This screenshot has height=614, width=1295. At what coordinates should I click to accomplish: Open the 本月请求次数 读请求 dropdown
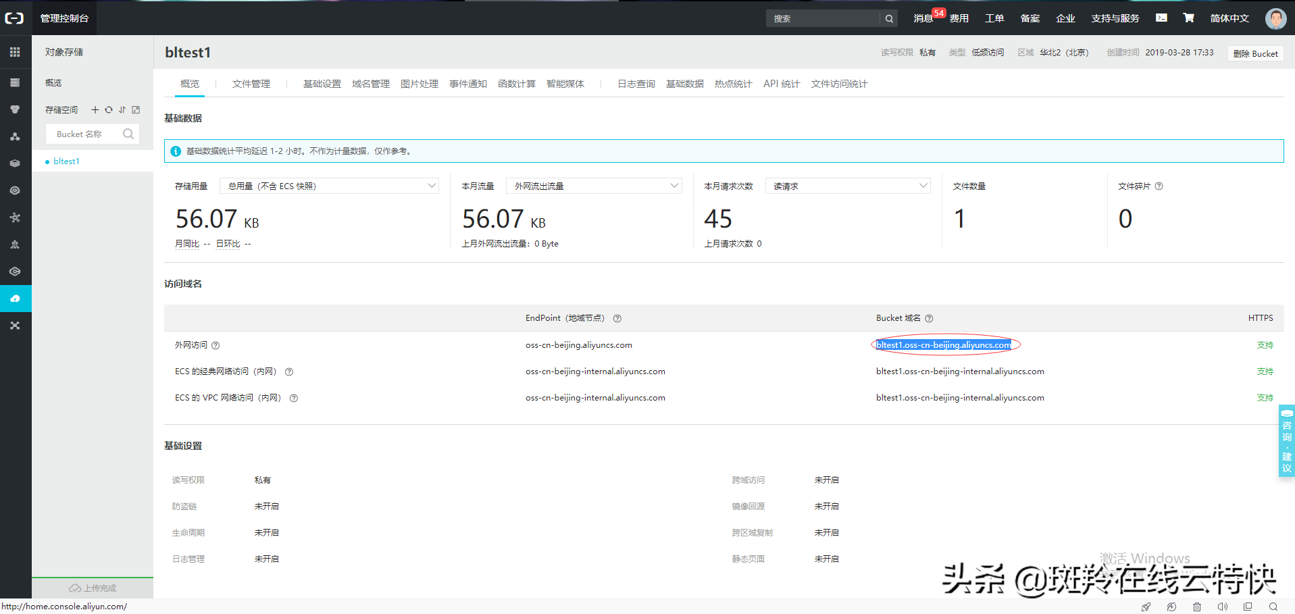pyautogui.click(x=848, y=186)
